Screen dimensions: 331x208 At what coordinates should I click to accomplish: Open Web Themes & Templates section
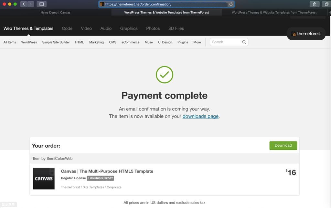click(x=28, y=28)
